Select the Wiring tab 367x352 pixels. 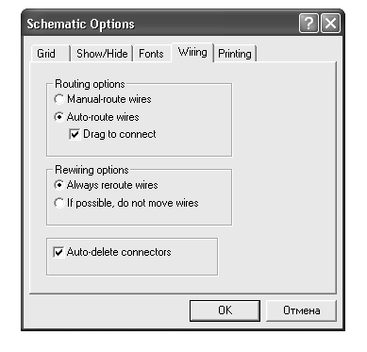click(x=192, y=52)
